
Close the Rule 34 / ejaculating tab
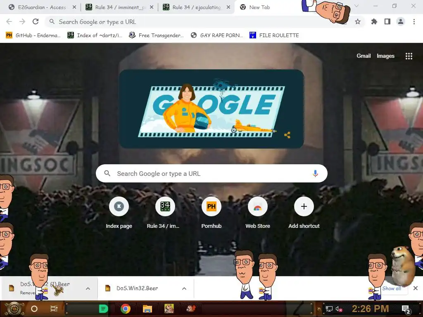tap(228, 7)
